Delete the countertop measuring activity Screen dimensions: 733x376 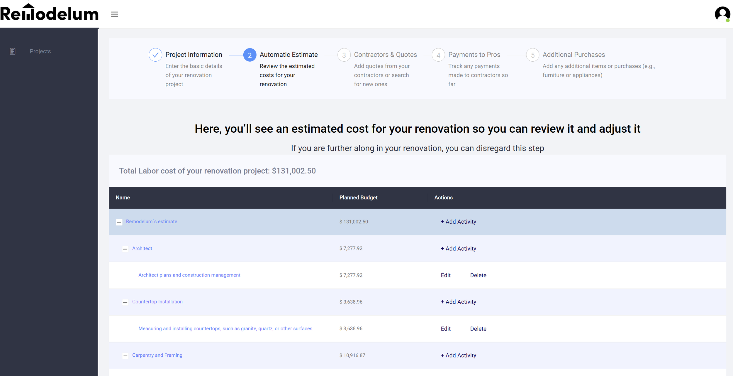[x=478, y=329]
